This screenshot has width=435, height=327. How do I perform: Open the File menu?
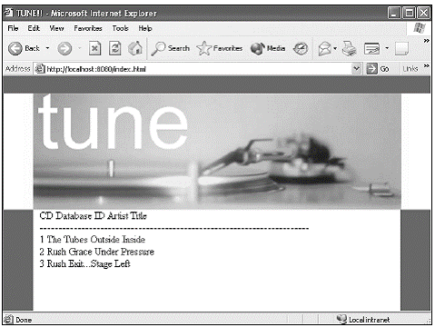(x=13, y=28)
